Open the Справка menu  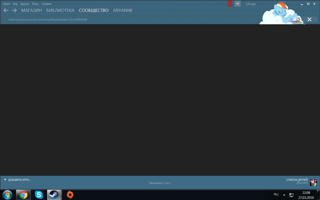pyautogui.click(x=46, y=4)
